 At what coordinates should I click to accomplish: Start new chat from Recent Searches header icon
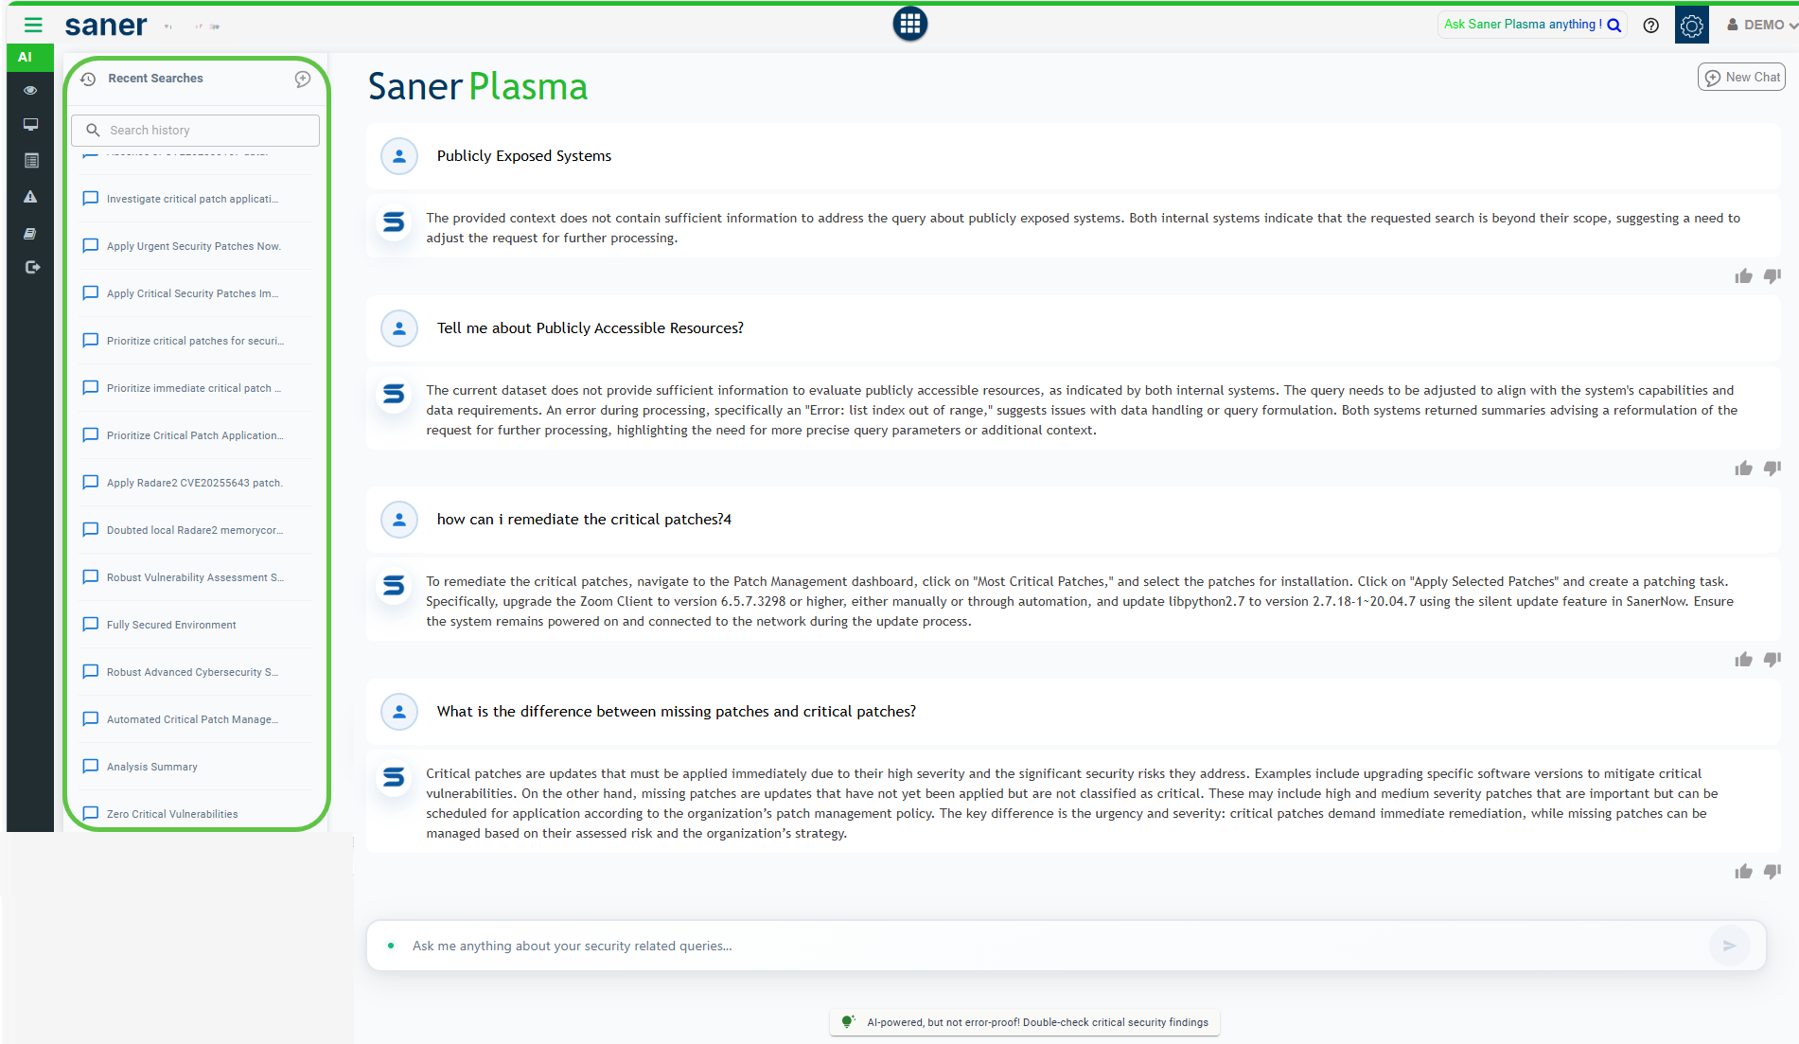[303, 80]
